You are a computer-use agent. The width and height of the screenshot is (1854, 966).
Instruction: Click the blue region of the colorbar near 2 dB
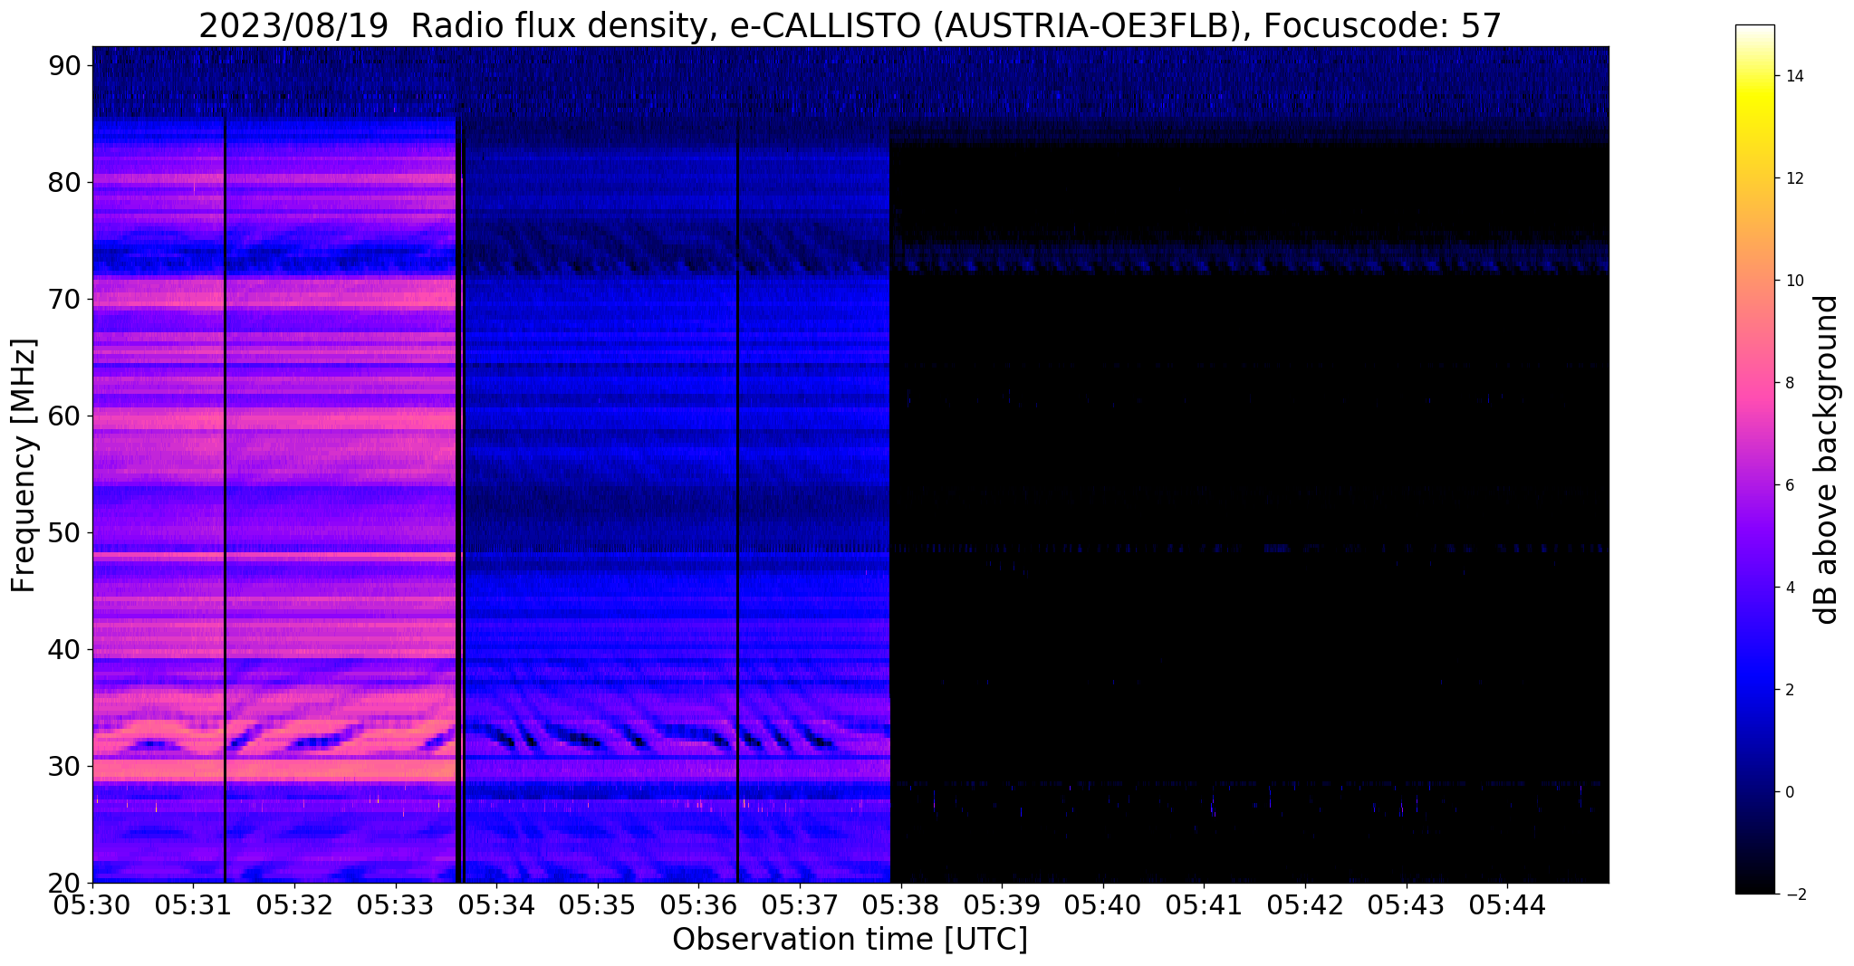[1754, 690]
